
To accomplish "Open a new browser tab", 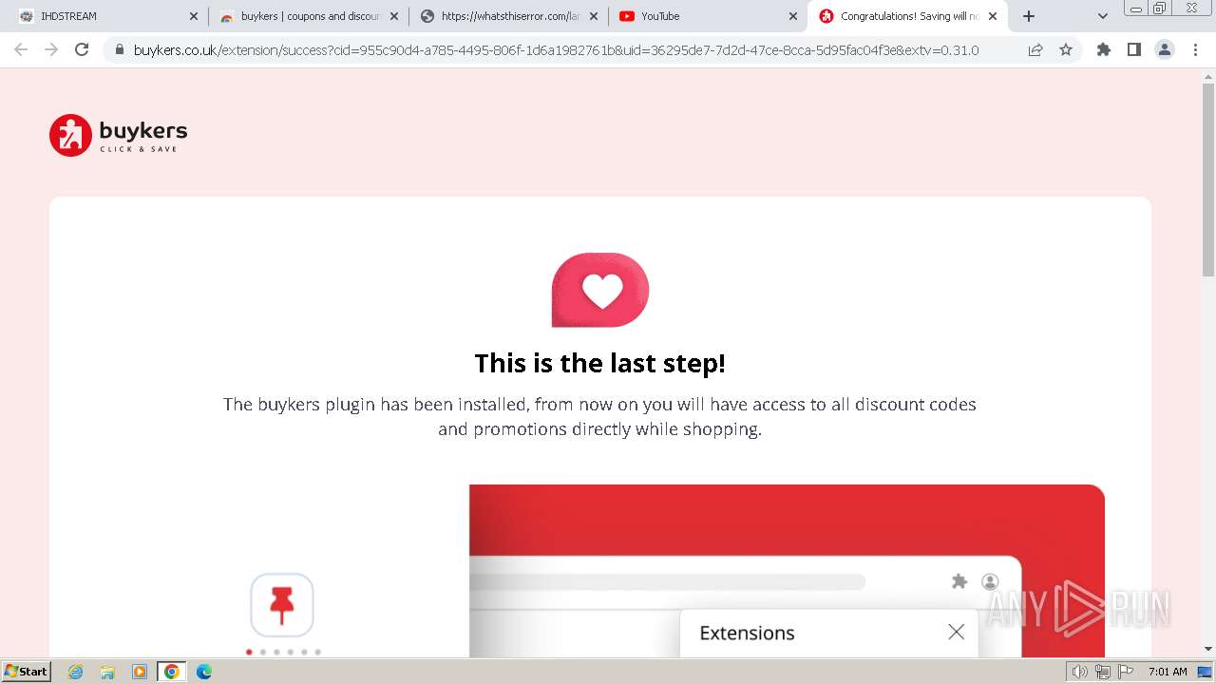I will (1029, 16).
